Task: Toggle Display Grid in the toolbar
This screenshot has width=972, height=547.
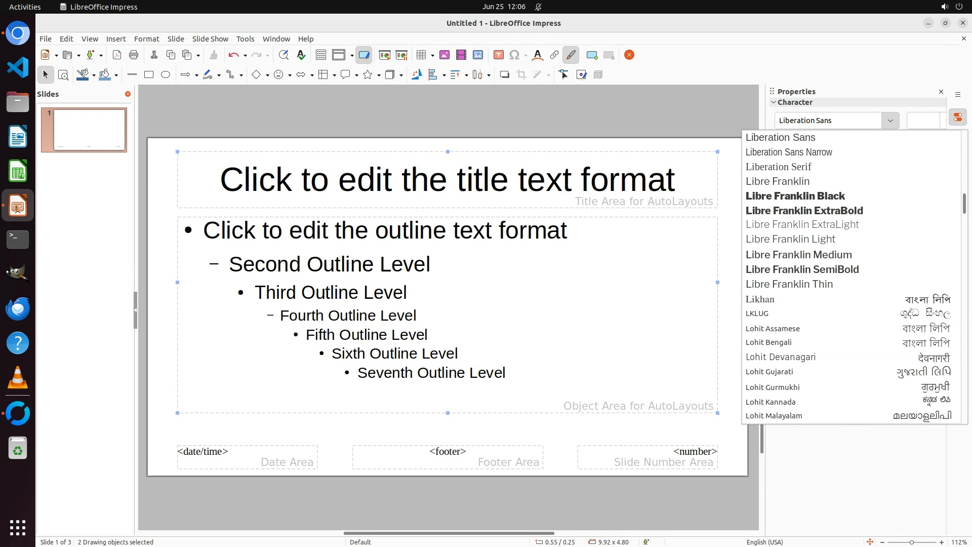Action: click(x=320, y=55)
